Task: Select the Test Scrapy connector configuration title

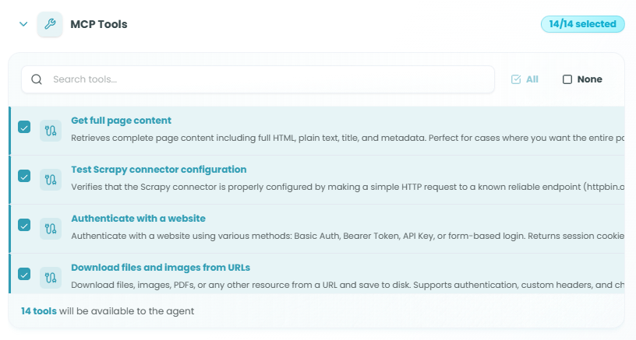Action: point(158,170)
